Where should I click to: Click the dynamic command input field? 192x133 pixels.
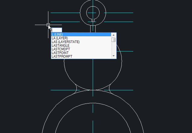(57, 30)
